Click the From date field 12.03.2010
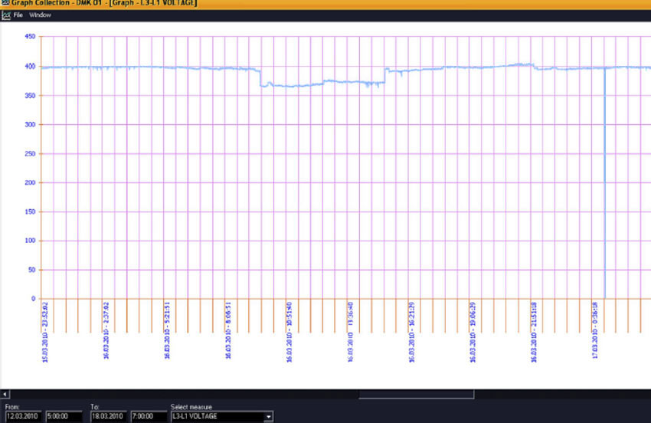651x423 pixels. pos(22,416)
